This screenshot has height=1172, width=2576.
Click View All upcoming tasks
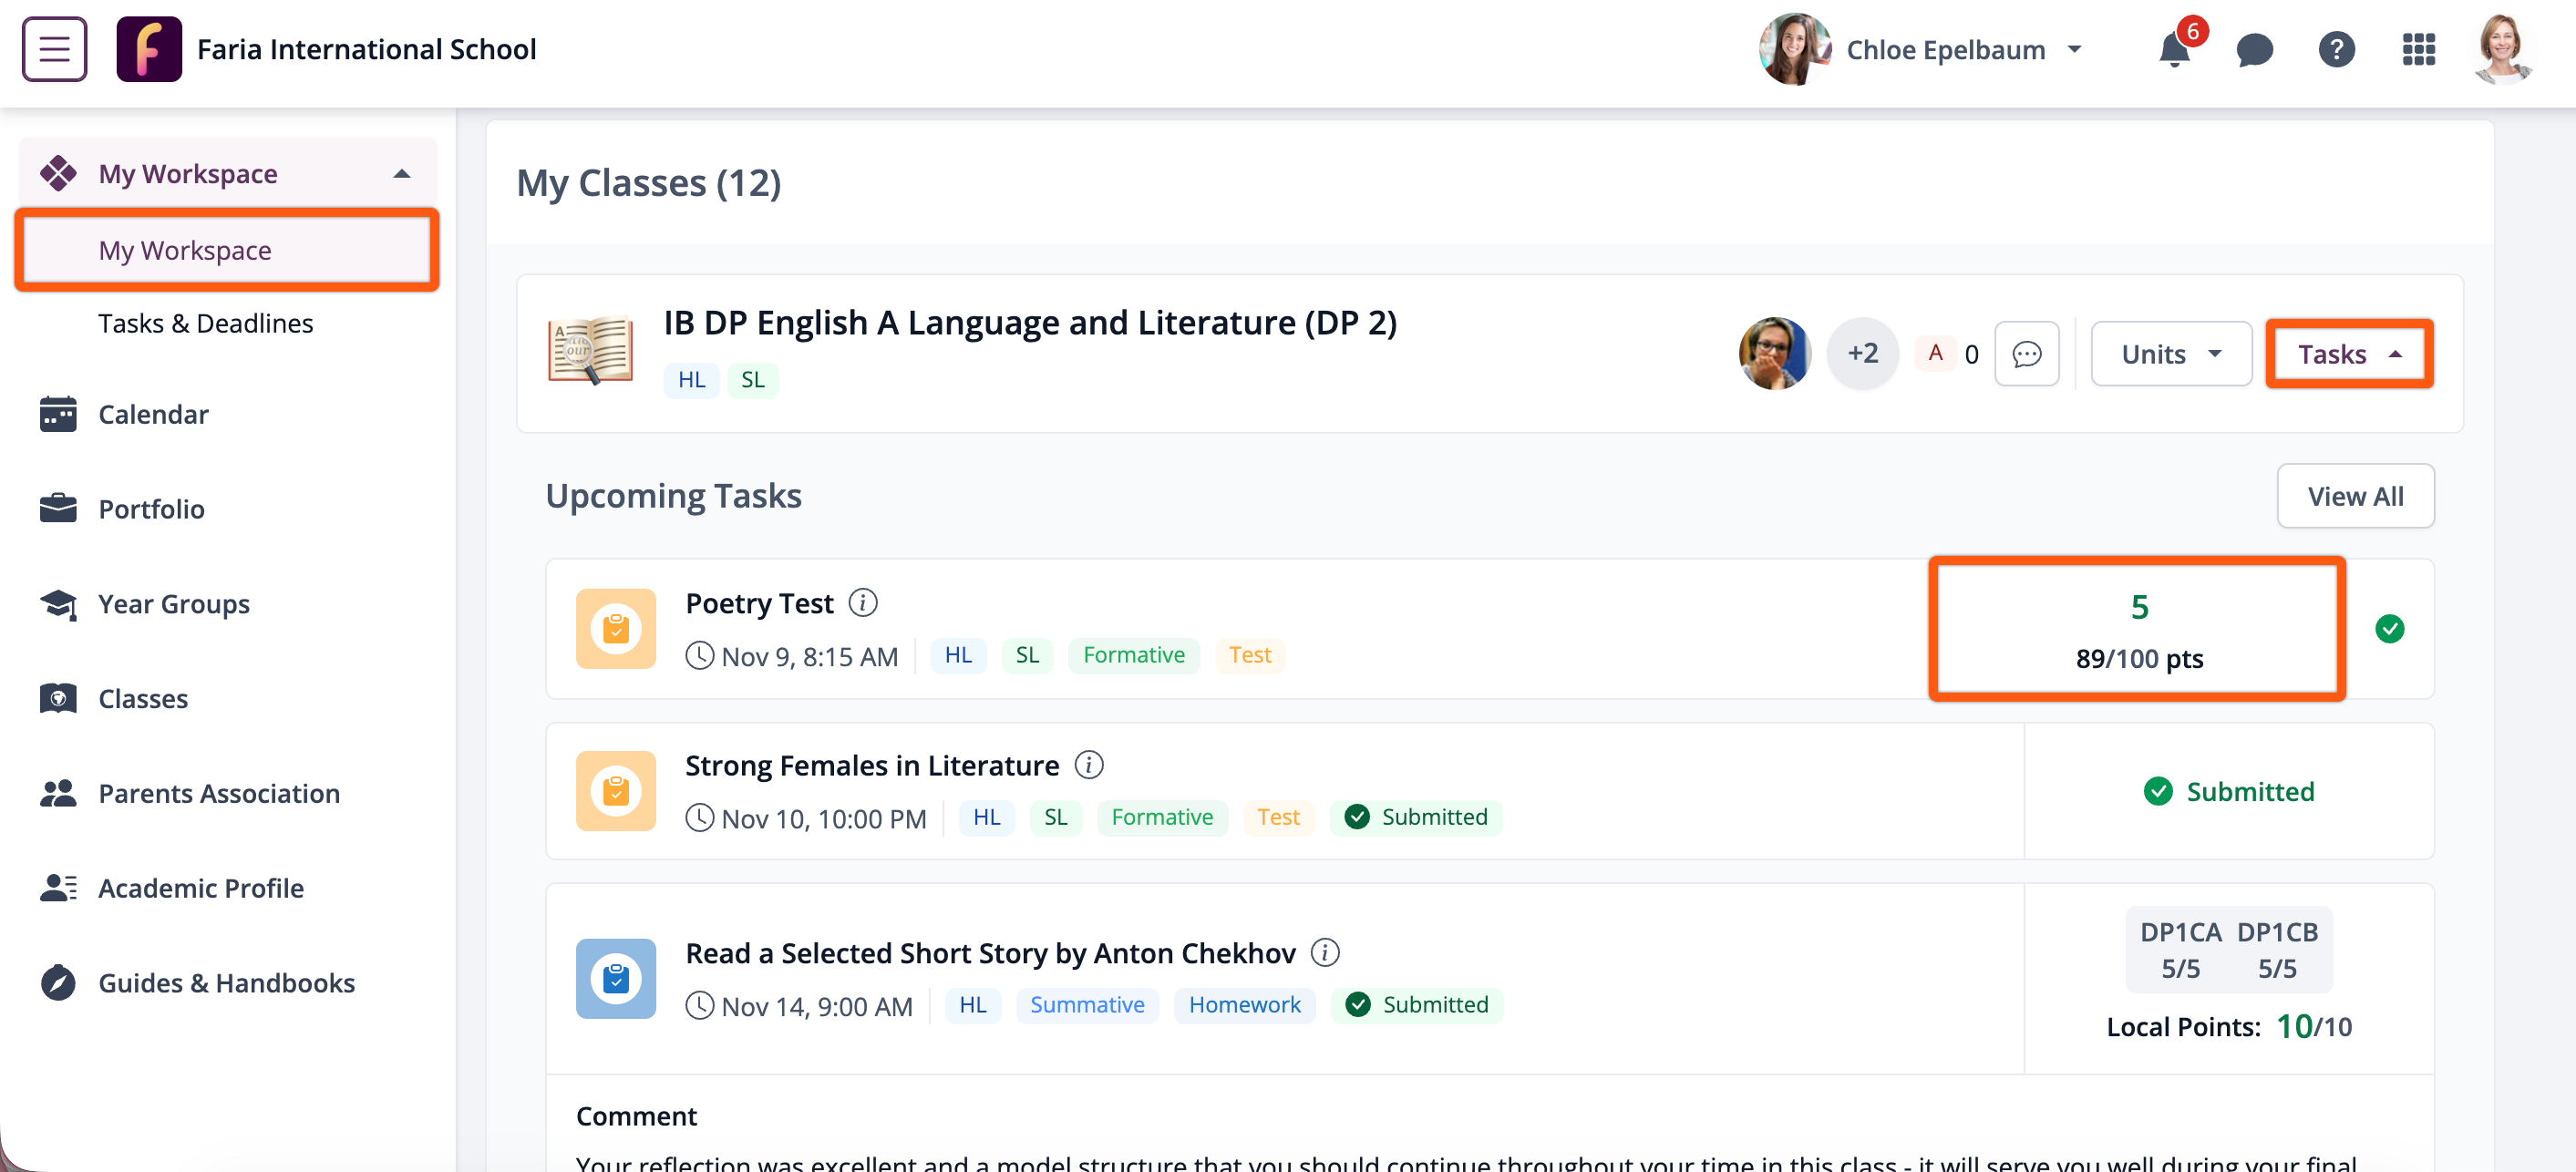(x=2354, y=496)
